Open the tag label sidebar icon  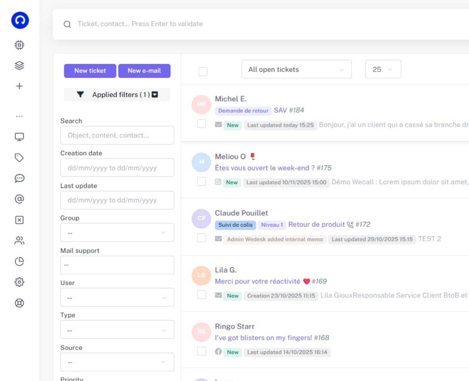pos(20,158)
